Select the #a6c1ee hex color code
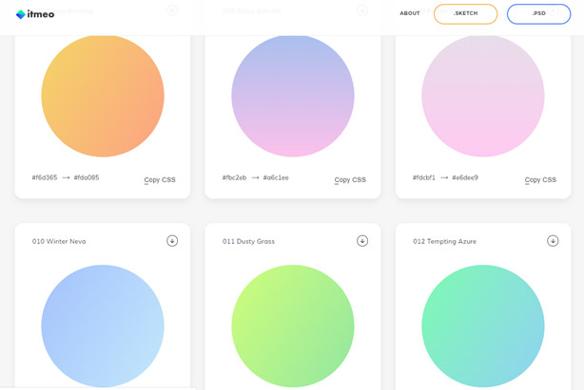 tap(276, 177)
